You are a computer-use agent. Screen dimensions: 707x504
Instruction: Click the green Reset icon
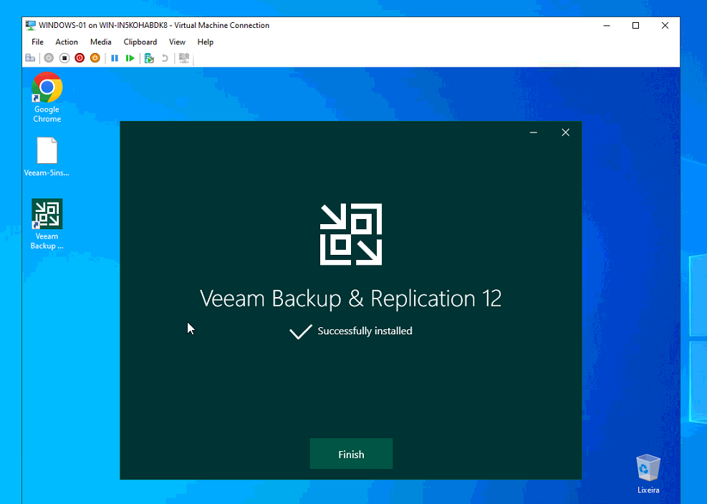tap(130, 58)
